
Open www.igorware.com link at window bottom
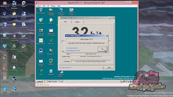65,68
